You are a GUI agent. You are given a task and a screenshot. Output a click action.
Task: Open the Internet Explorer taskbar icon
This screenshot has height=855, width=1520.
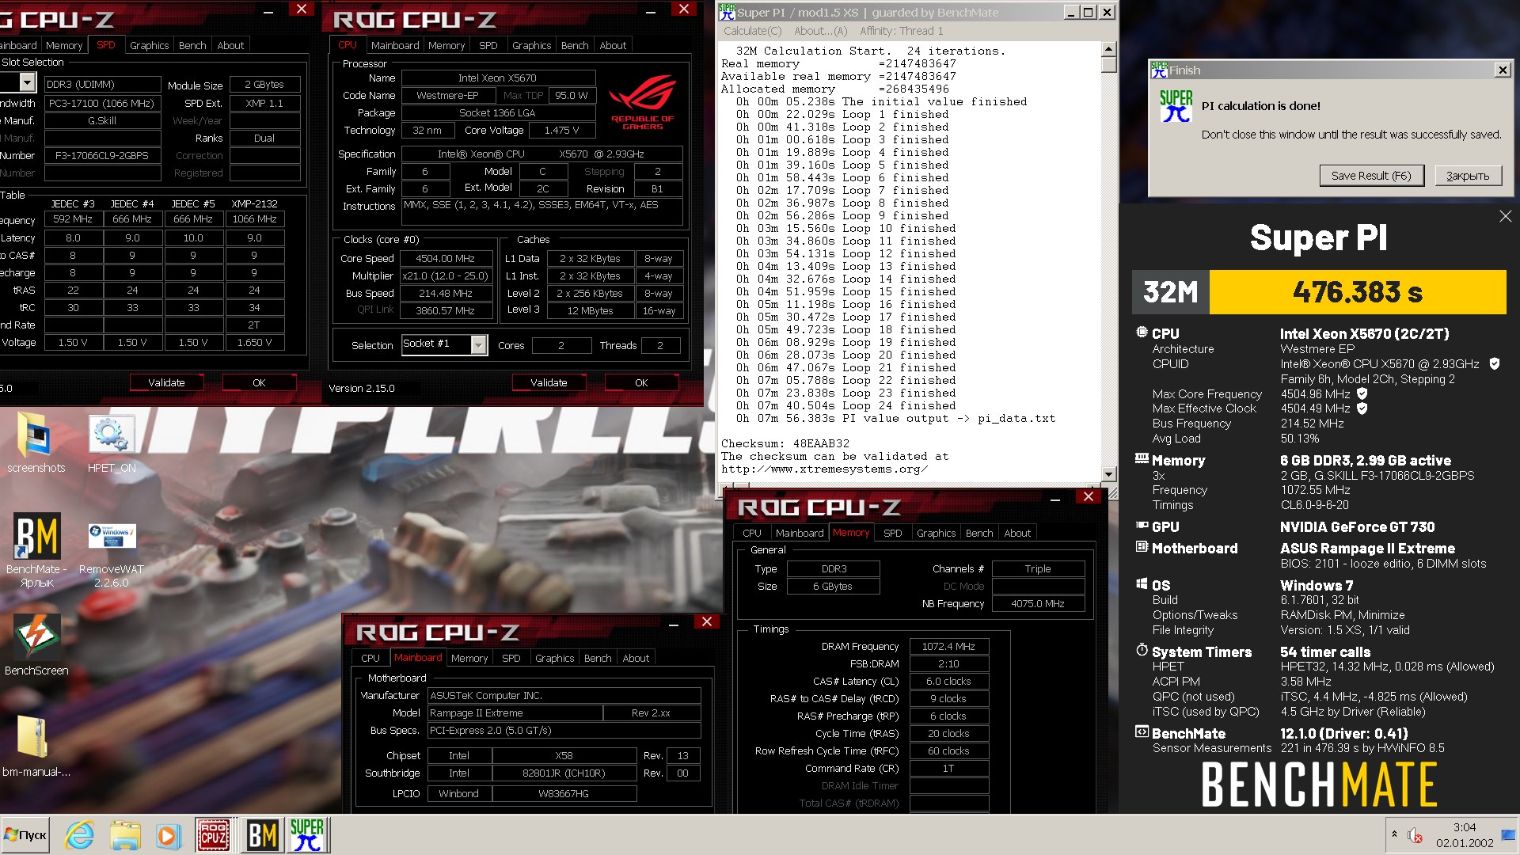point(79,835)
